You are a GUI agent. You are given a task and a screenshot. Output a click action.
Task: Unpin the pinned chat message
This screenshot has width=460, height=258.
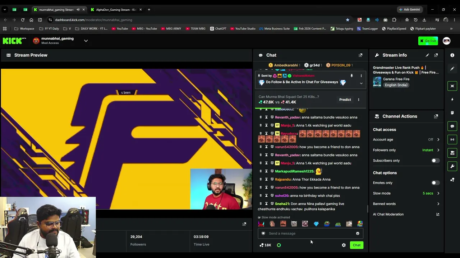click(351, 76)
